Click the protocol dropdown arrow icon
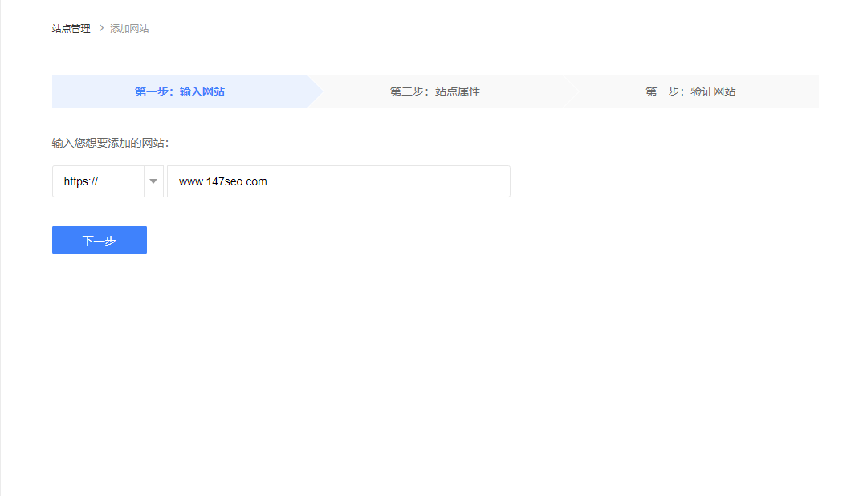The height and width of the screenshot is (496, 855). (x=153, y=181)
